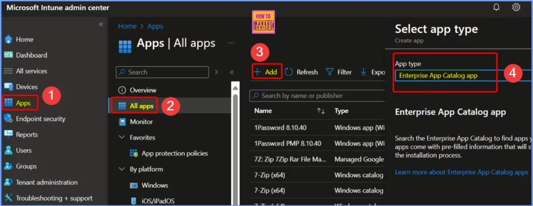
Task: Collapse the Apps blade menu chevron
Action: pyautogui.click(x=232, y=72)
